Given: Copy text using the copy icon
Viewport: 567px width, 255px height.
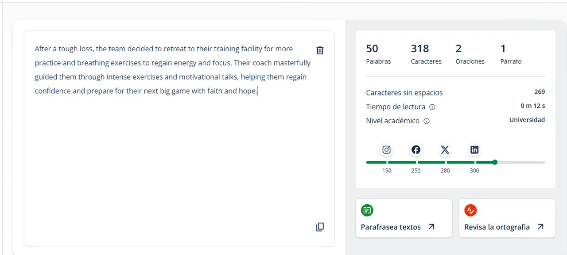Looking at the screenshot, I should (320, 227).
